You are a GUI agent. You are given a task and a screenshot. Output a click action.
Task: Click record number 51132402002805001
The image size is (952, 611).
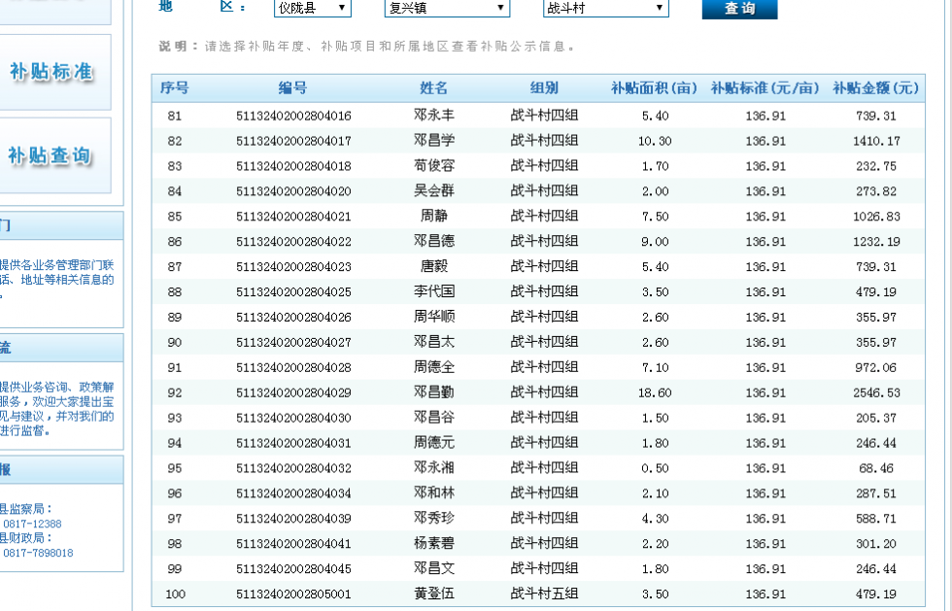pos(293,594)
